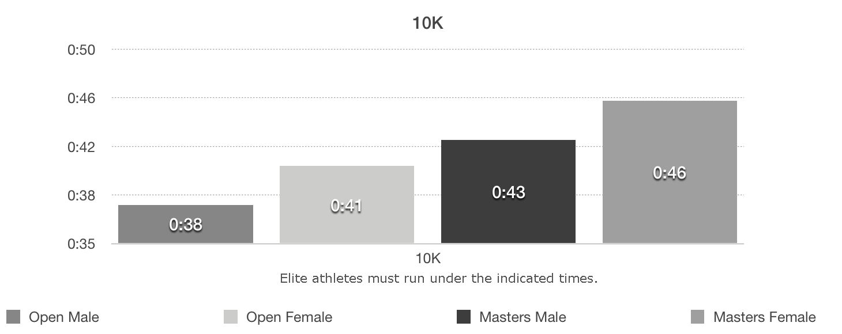Image resolution: width=842 pixels, height=334 pixels.
Task: Select the Open Female legend label
Action: 289,317
